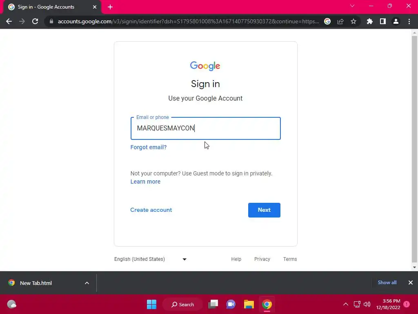
Task: Click Create account
Action: tap(151, 210)
